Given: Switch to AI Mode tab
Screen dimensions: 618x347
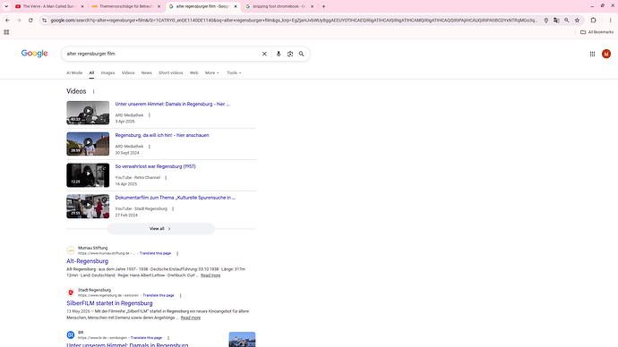Looking at the screenshot, I should click(x=74, y=72).
